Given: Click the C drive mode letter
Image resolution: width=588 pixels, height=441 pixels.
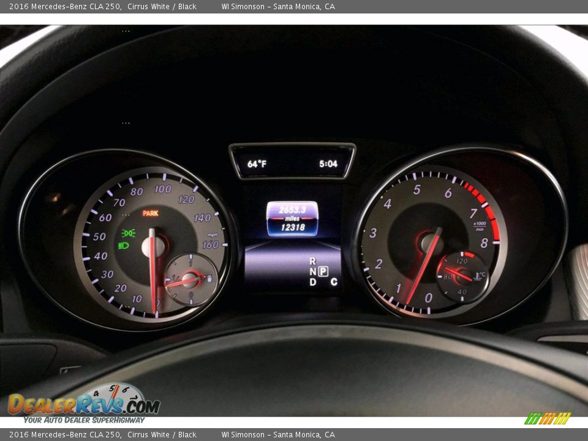Looking at the screenshot, I should tap(334, 282).
